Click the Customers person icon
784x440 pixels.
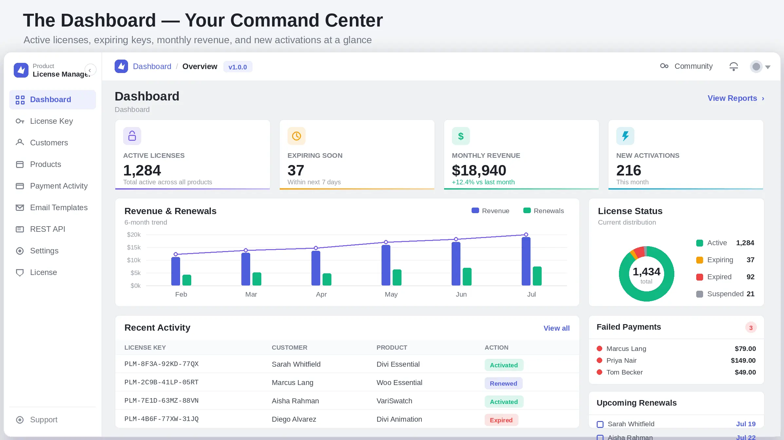[x=20, y=142]
